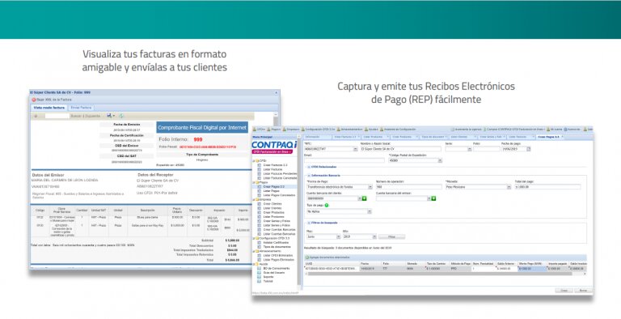The image size is (621, 319).
Task: Open Listar Clientes in the tree
Action: [x=272, y=208]
